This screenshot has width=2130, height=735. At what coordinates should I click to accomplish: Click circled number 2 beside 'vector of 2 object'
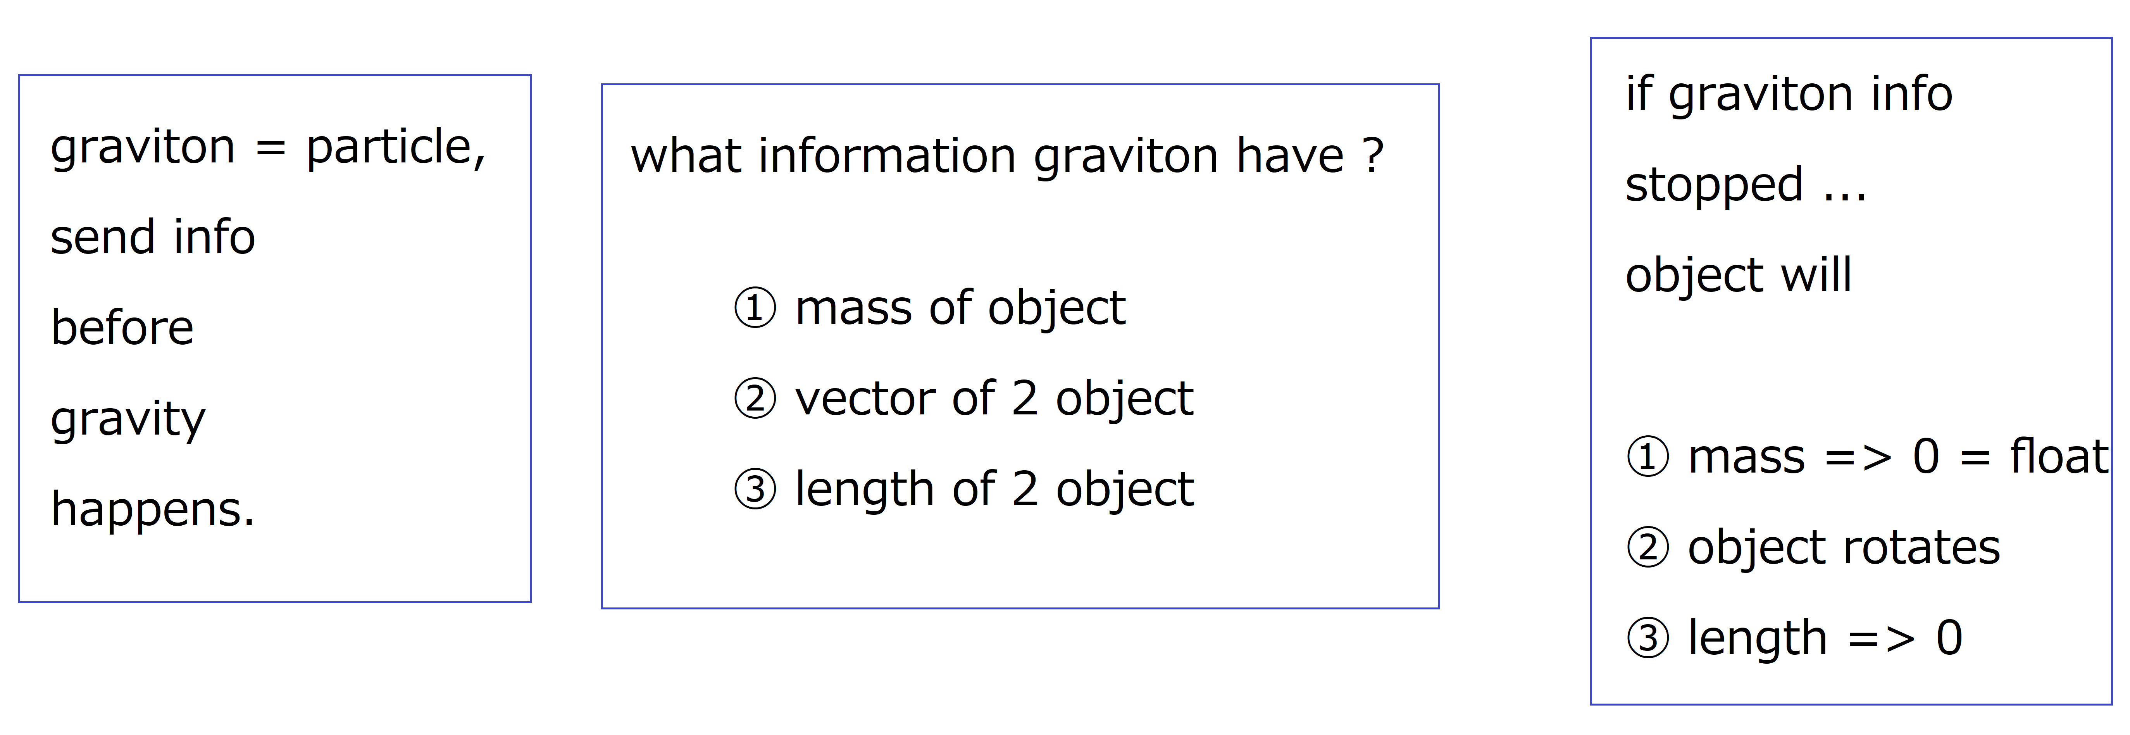coord(755,399)
